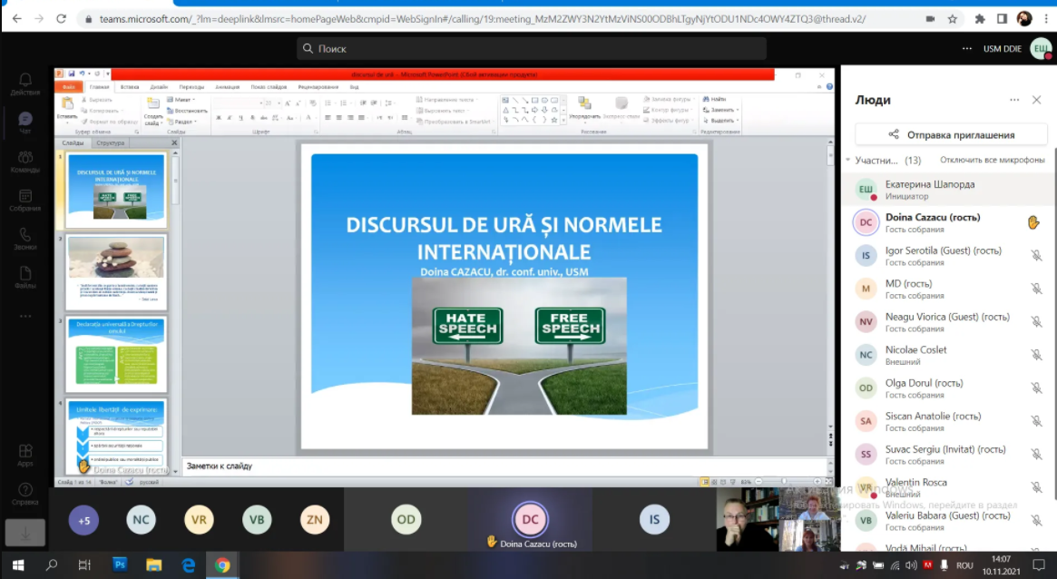
Task: Open the Чат icon in Teams sidebar
Action: click(24, 123)
